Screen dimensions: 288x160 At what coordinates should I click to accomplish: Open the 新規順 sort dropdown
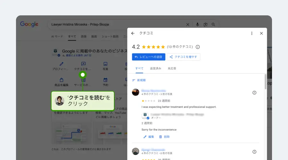point(139,80)
